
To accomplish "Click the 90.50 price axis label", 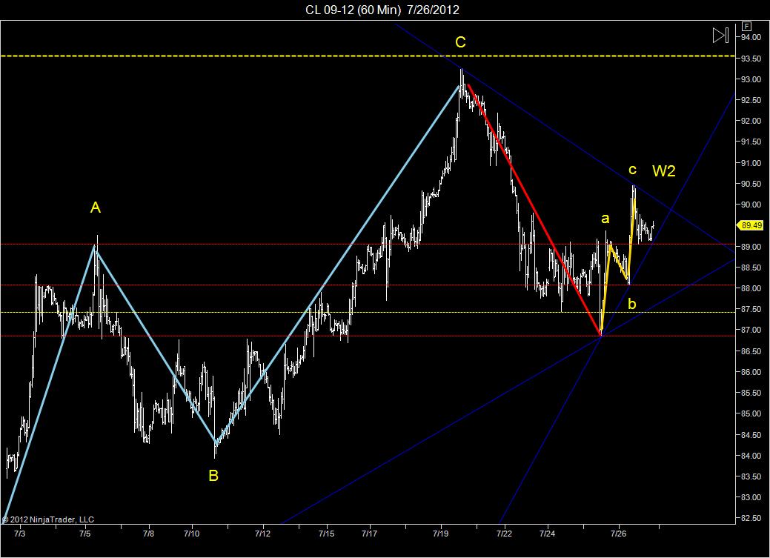I will click(x=751, y=184).
